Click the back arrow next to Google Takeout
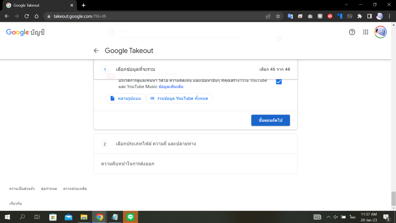Image resolution: width=396 pixels, height=223 pixels. click(96, 51)
